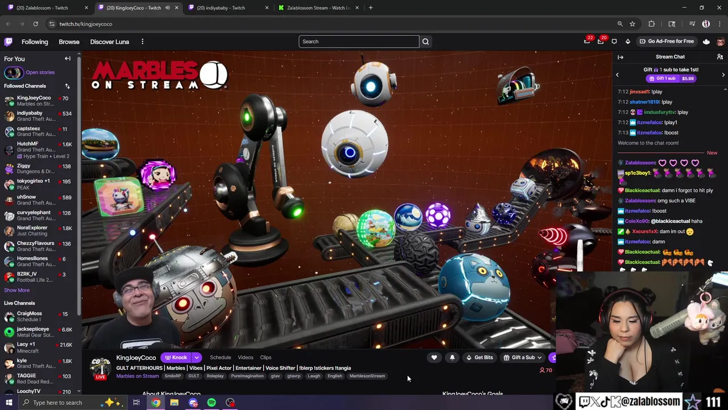Open Open stories link
Image resolution: width=728 pixels, height=410 pixels.
coord(40,72)
